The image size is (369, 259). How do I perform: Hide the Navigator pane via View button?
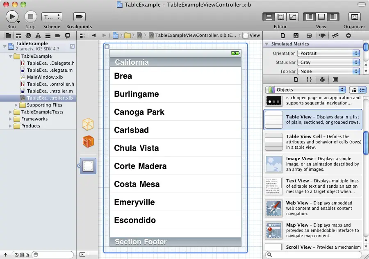click(310, 17)
